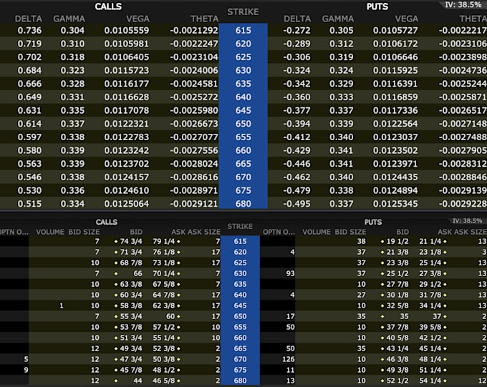Click the call ask 57 1/2
This screenshot has width=487, height=387.
[164, 327]
